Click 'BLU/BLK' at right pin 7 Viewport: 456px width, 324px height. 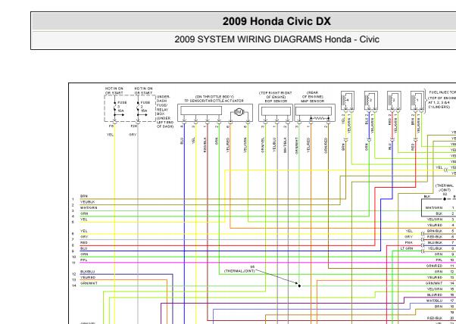(x=435, y=243)
